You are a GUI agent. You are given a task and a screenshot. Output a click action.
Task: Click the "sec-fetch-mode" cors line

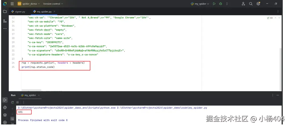tap(46, 34)
